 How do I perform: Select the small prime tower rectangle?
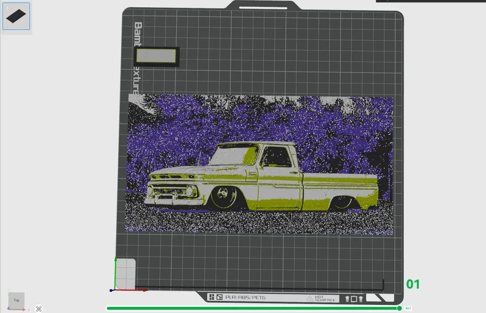156,57
